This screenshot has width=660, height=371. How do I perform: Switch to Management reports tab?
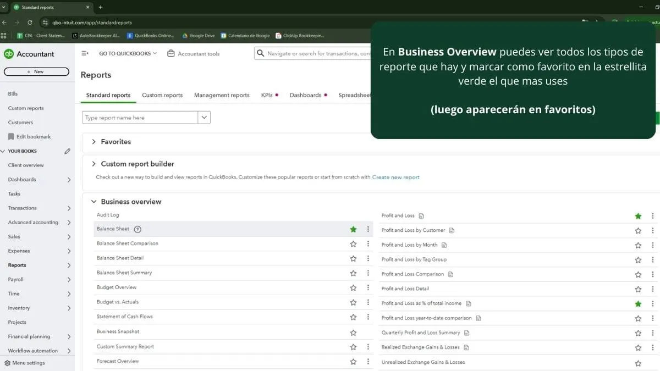(x=222, y=95)
